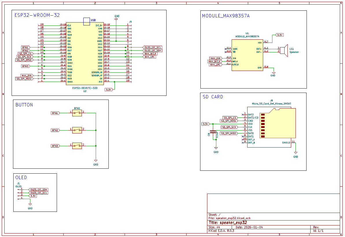Select SD_SPI_SCK label in SD CARD section

[x=229, y=127]
